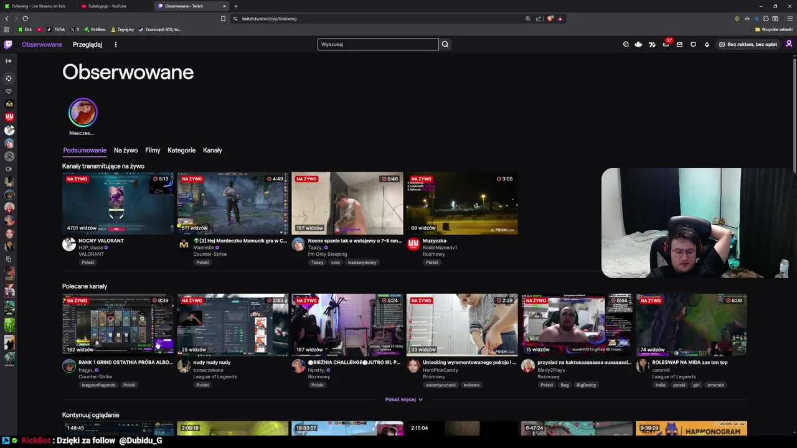
Task: Click the Brave shields lion icon
Action: (550, 19)
